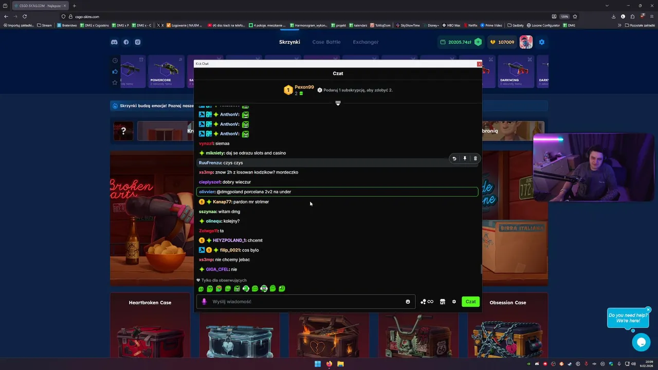Open the user profile avatar in header
This screenshot has width=658, height=370.
(x=526, y=42)
